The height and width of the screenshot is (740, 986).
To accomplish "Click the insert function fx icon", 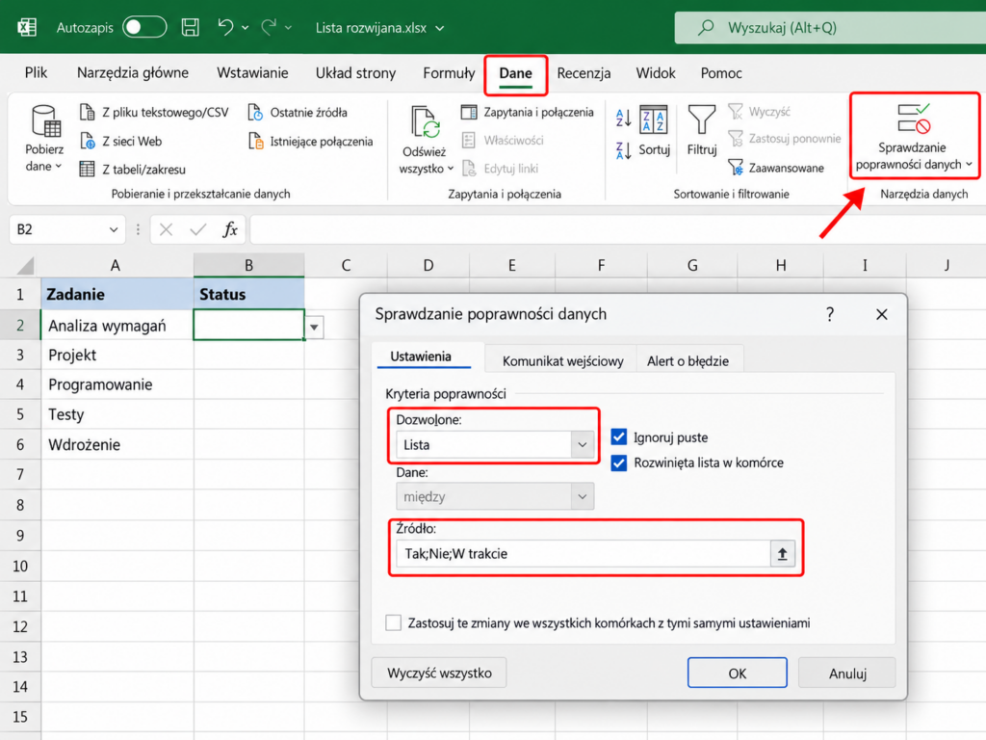I will [x=230, y=229].
